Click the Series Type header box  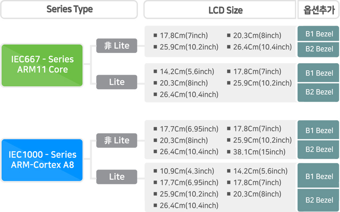69,10
